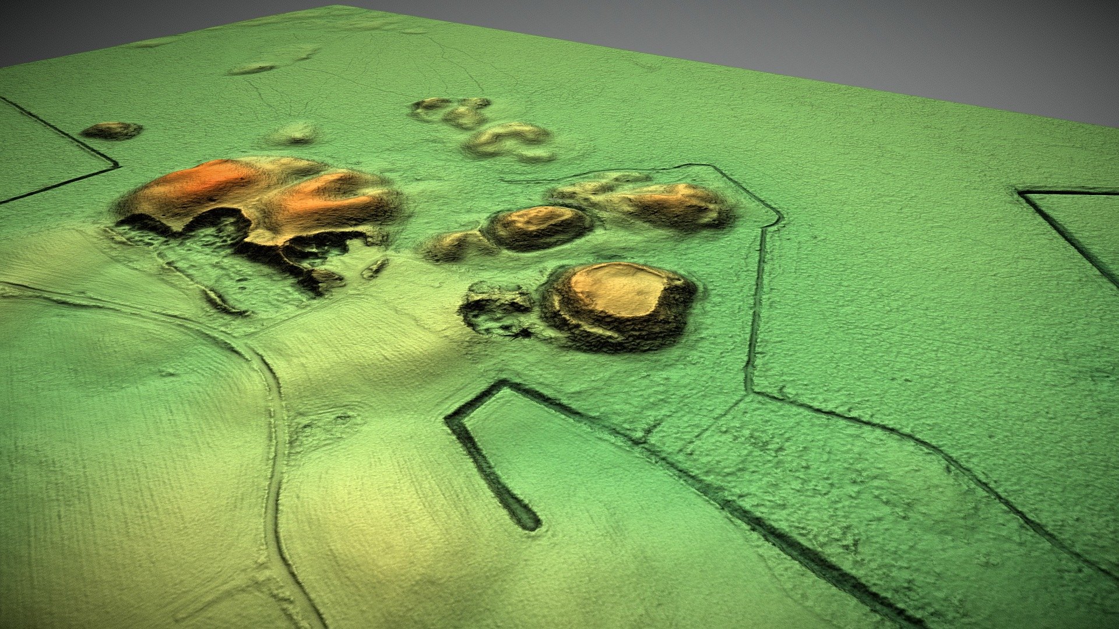Click the vertical ditch line right of mounds
The image size is (1119, 629).
pyautogui.click(x=755, y=309)
